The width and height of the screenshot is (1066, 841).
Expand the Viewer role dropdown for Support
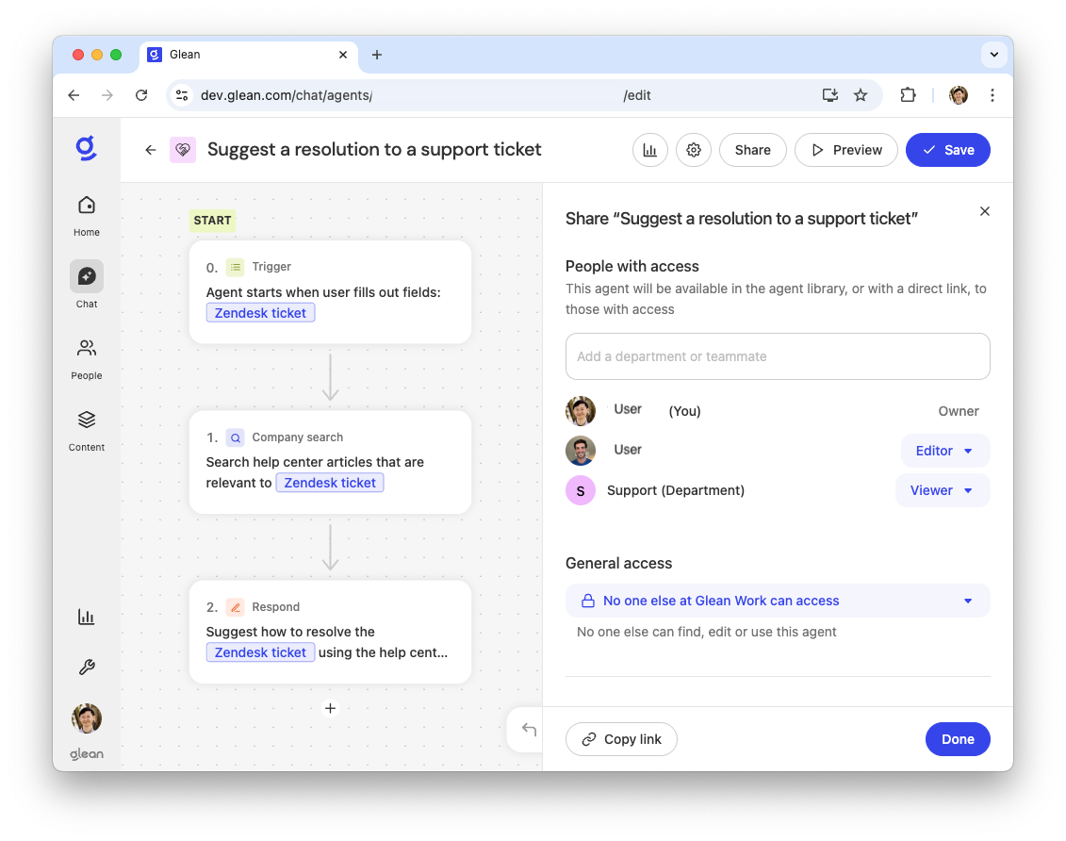pyautogui.click(x=943, y=490)
